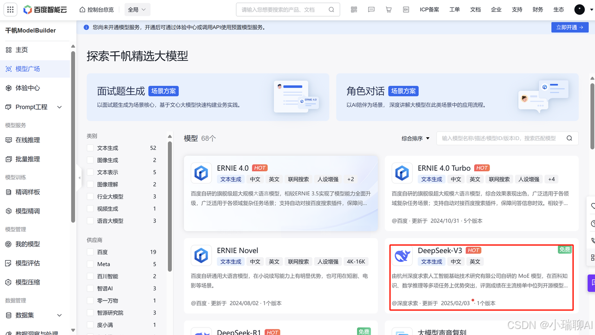Open 我的模型 in the sidebar
The image size is (595, 335).
click(x=35, y=244)
